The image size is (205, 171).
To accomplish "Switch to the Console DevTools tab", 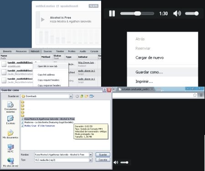I will coord(94,52).
